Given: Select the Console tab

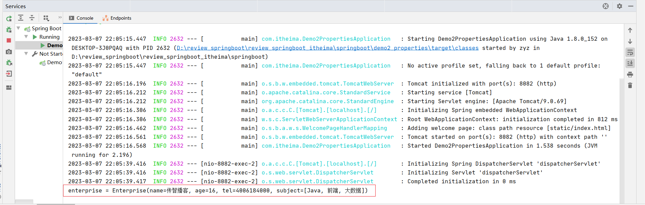Looking at the screenshot, I should (81, 18).
